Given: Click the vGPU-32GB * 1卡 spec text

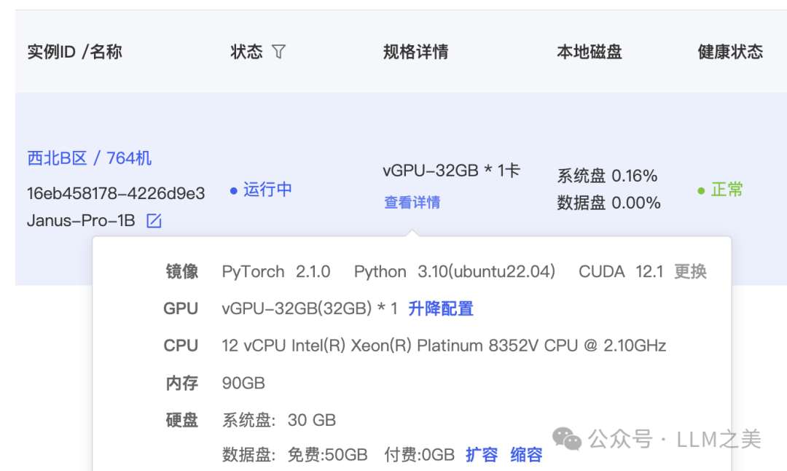Looking at the screenshot, I should coord(451,171).
